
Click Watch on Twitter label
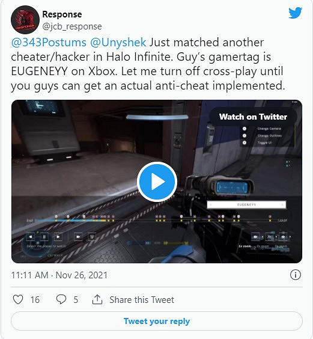253,117
